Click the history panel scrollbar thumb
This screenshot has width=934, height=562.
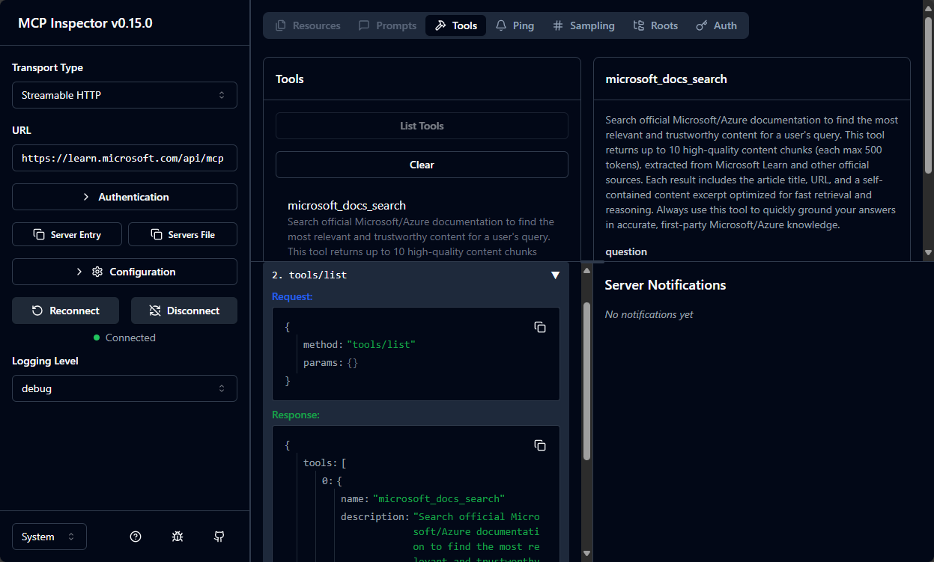tap(587, 380)
